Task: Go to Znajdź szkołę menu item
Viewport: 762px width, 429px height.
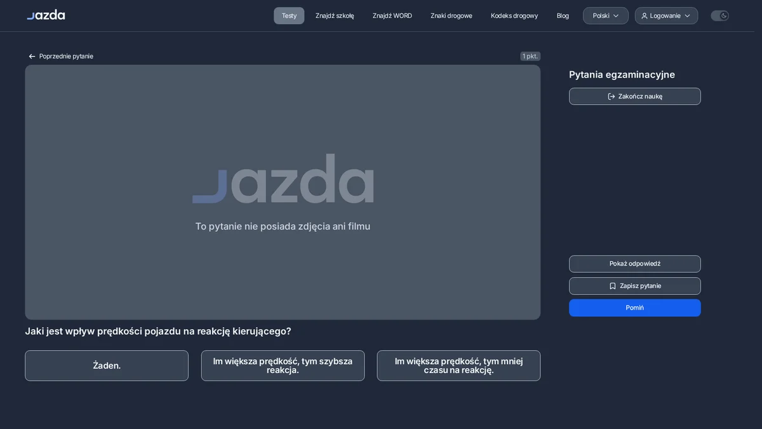Action: click(x=335, y=16)
